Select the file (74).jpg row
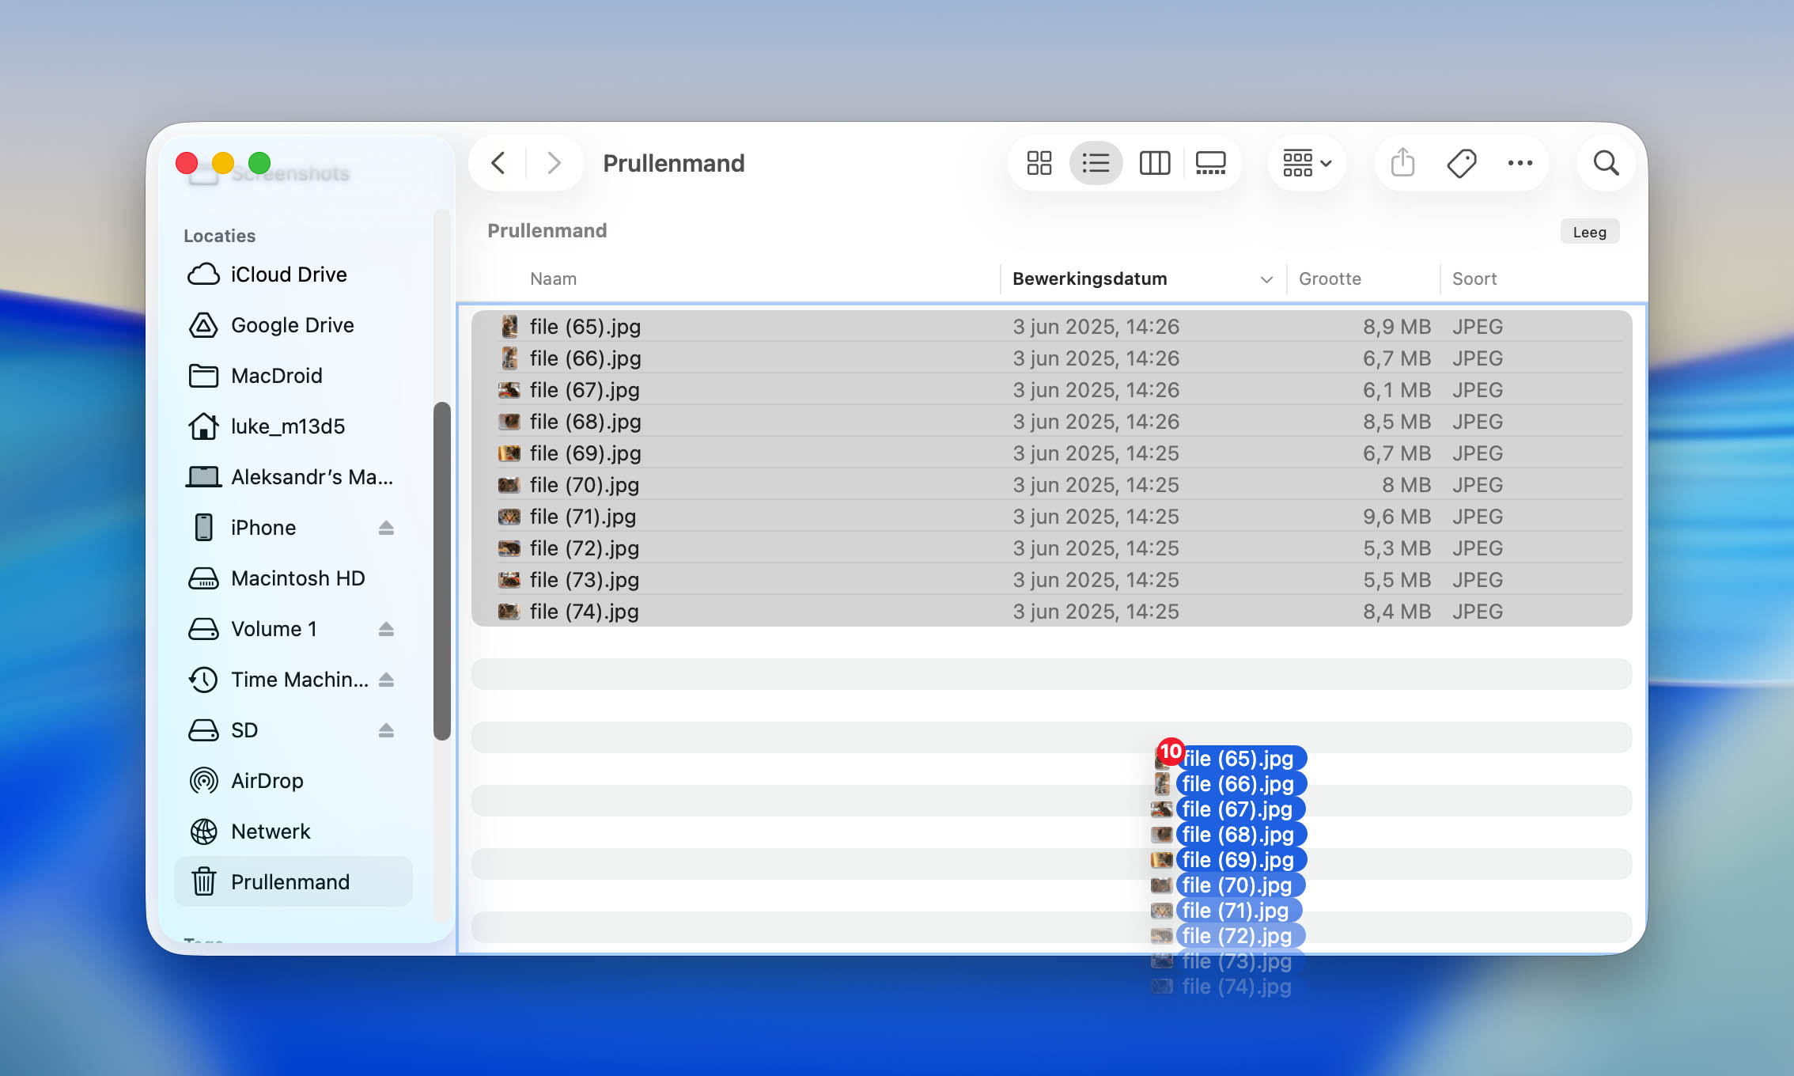Image resolution: width=1794 pixels, height=1076 pixels. (1051, 612)
